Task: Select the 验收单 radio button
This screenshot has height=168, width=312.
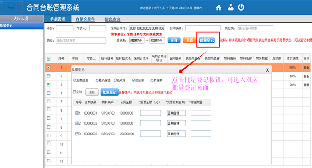Action: 115,80
